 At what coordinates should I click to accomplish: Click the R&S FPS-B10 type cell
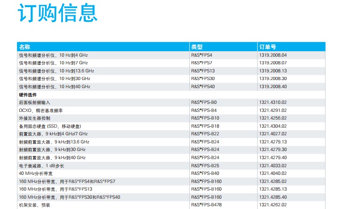click(x=205, y=118)
